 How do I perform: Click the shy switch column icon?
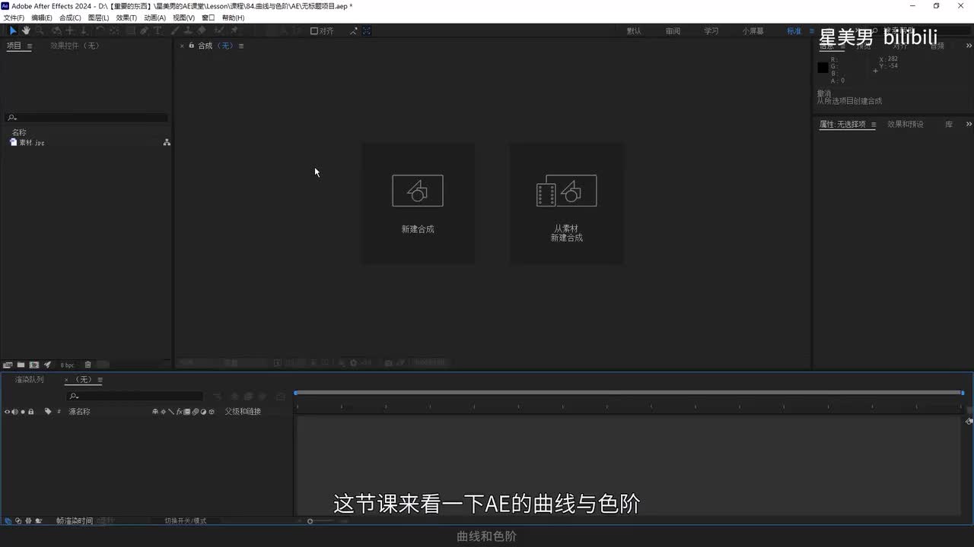tap(155, 412)
